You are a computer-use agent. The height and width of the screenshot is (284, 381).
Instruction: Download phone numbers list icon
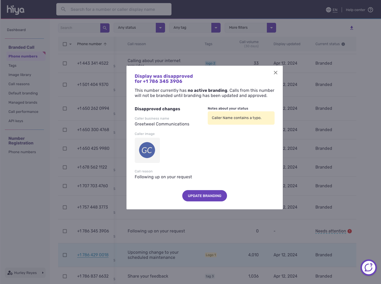351,28
